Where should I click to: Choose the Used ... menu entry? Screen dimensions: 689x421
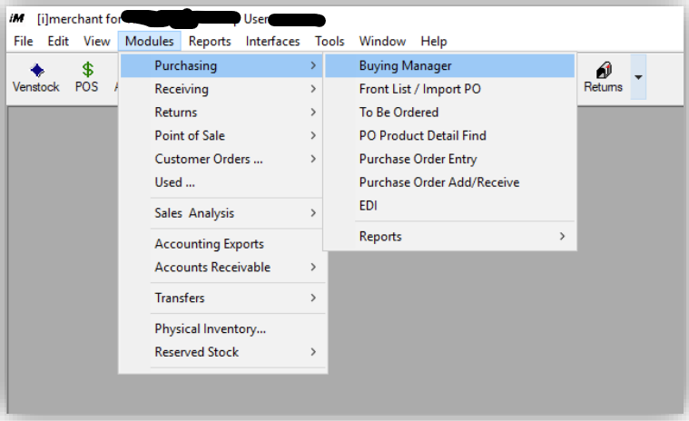(221, 182)
